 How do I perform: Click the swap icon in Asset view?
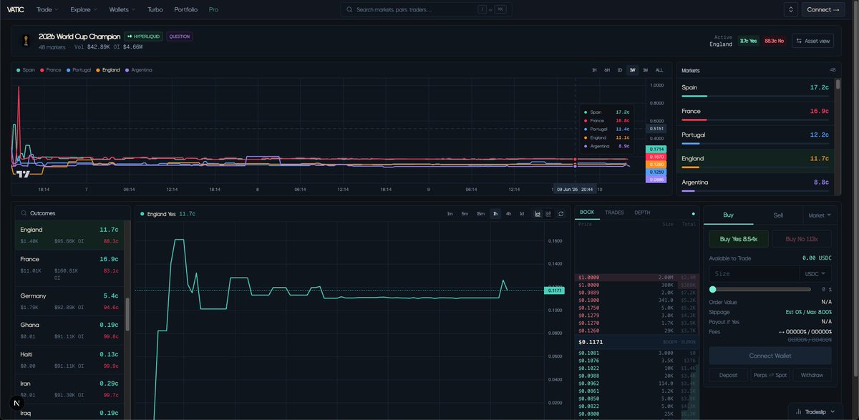[x=800, y=41]
